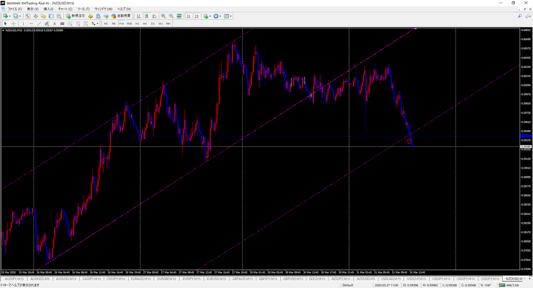This screenshot has height=288, width=533.
Task: Open the ウィンドウ (W) menu
Action: [x=103, y=9]
